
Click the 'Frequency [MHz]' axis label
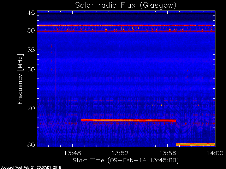[20, 79]
